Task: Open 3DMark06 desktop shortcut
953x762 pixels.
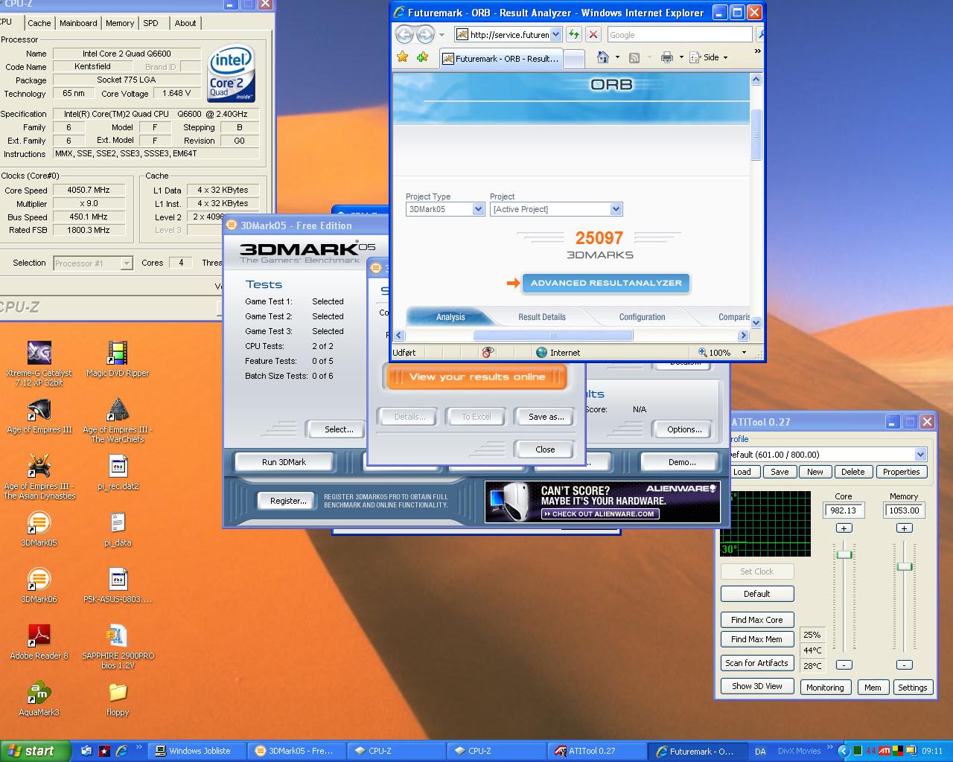Action: (39, 586)
